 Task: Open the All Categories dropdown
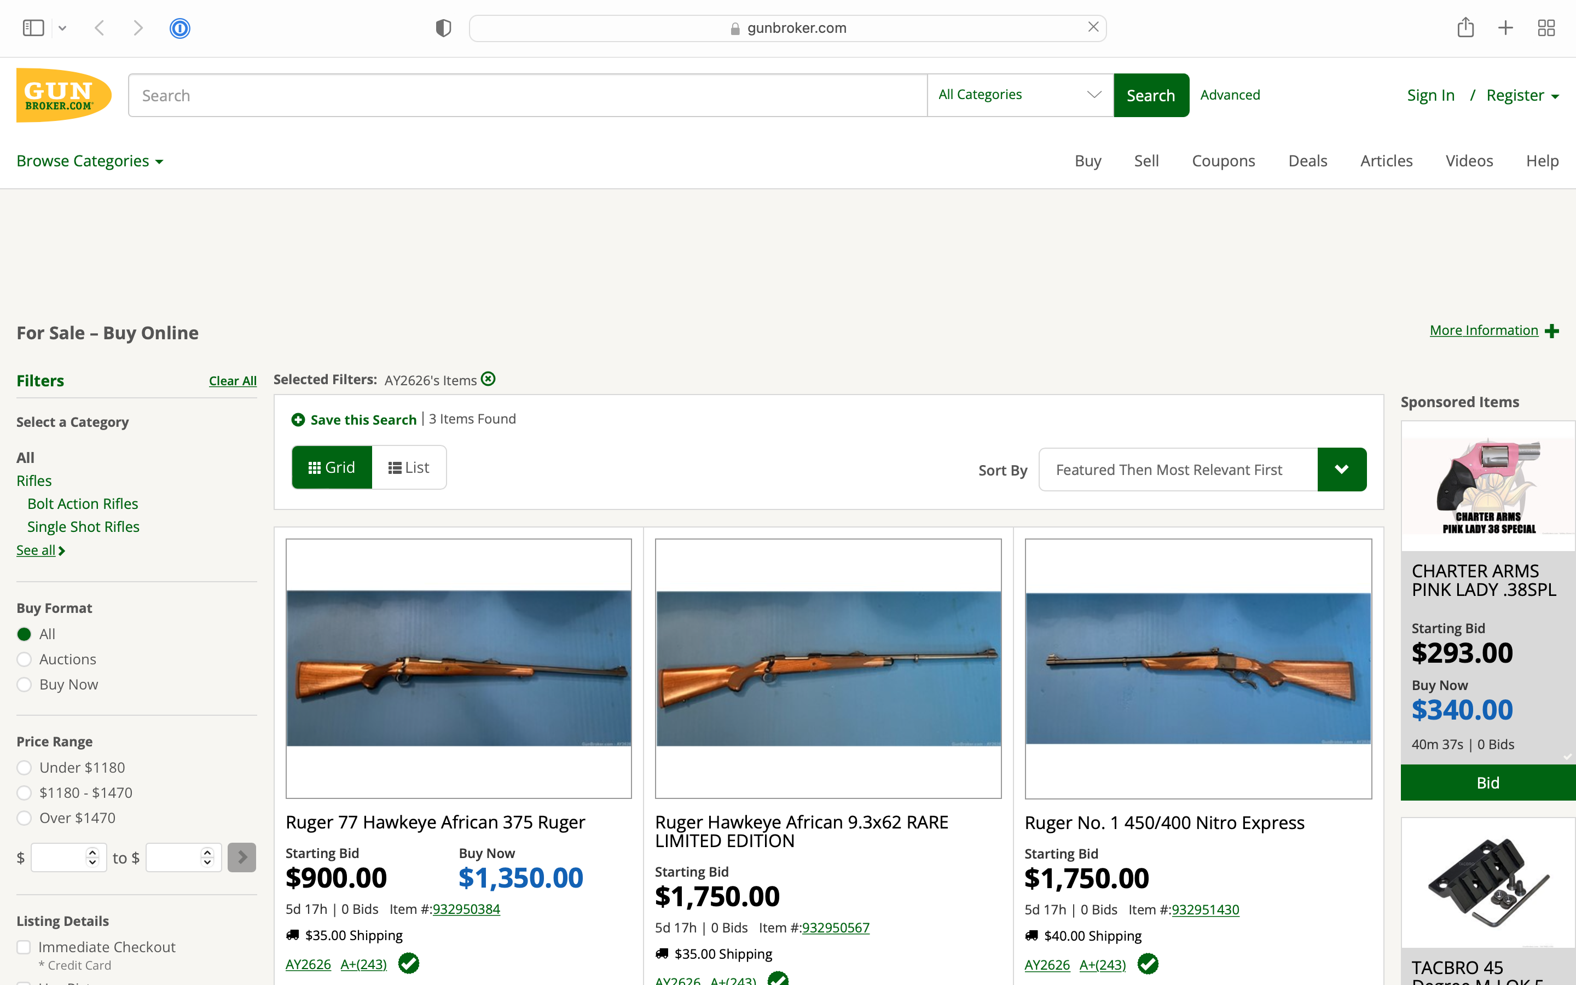(1020, 95)
